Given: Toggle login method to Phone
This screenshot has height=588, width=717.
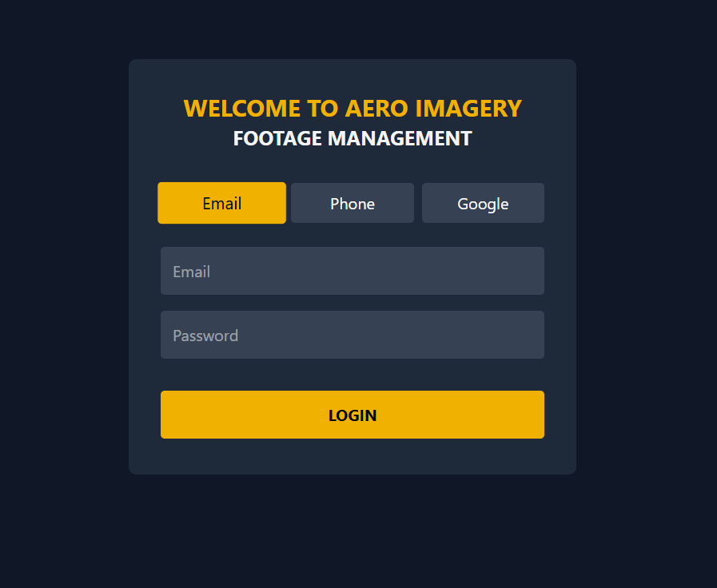Looking at the screenshot, I should click(353, 203).
